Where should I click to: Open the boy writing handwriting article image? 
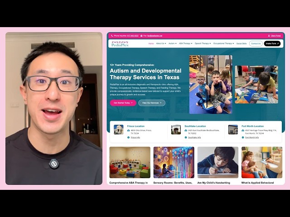[x=218, y=162]
